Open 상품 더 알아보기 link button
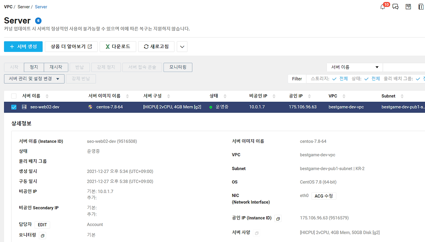Viewport: 425px width, 242px height. [71, 47]
